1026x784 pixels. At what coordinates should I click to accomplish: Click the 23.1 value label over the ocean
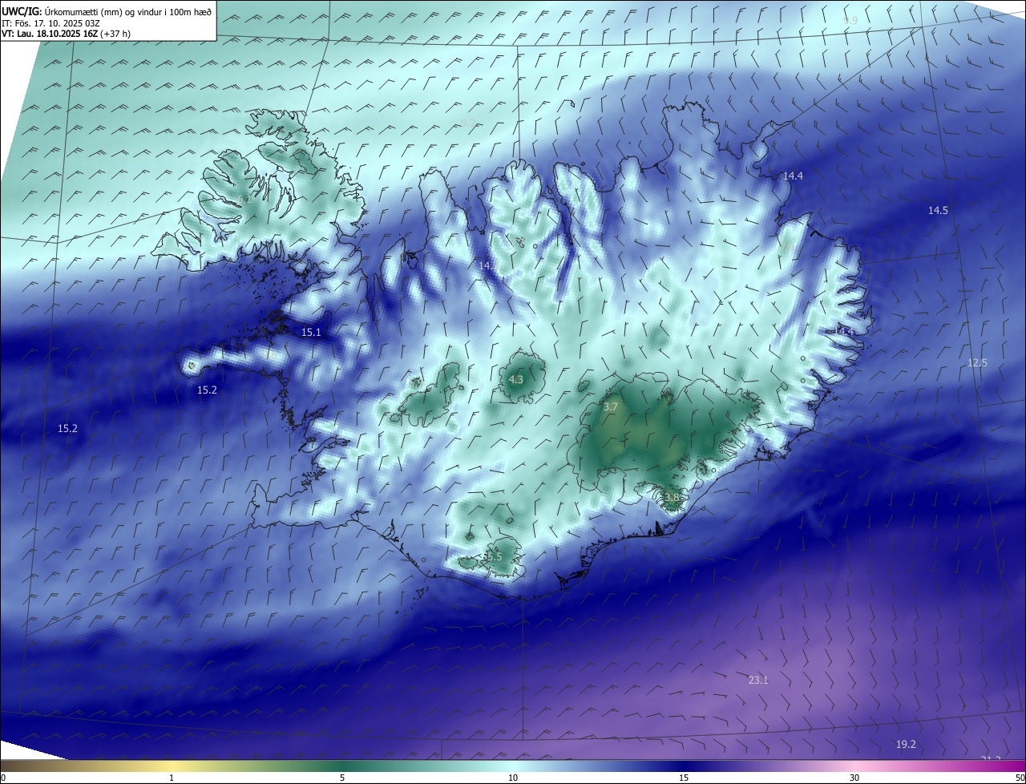point(757,680)
